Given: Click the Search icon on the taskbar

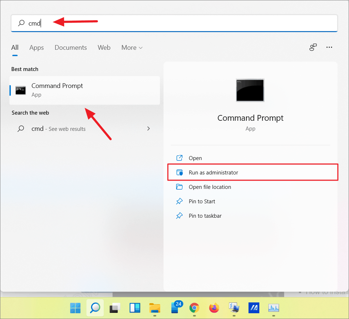Looking at the screenshot, I should point(95,308).
